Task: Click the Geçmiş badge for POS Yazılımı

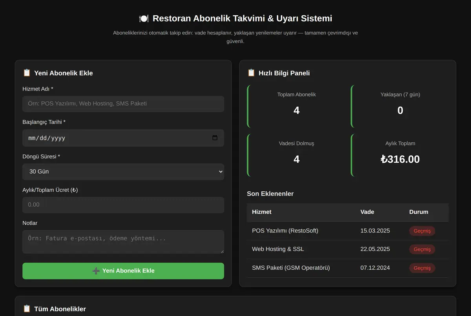Action: [422, 231]
